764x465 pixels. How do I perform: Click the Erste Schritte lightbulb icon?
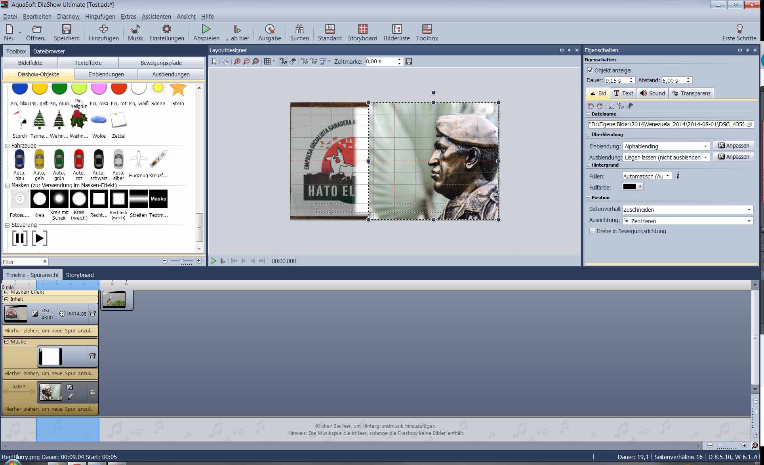tap(739, 29)
